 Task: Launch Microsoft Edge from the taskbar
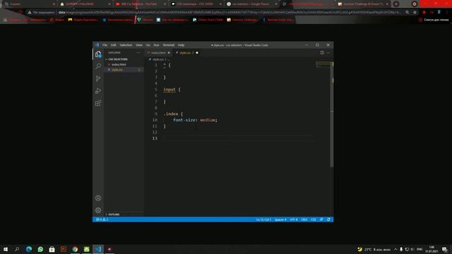click(x=29, y=249)
